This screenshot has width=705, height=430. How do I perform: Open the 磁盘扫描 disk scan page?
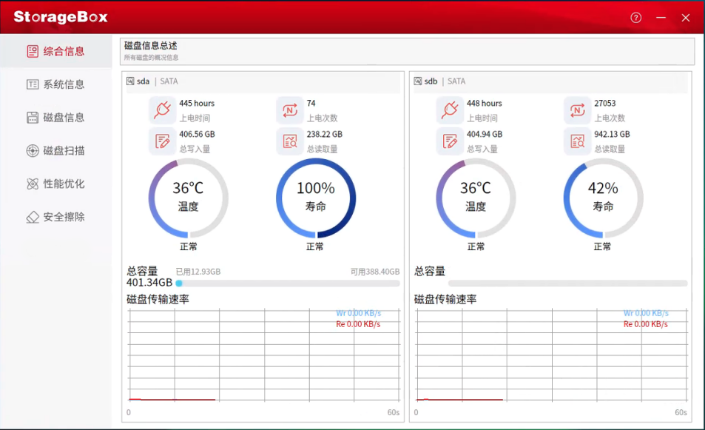pyautogui.click(x=56, y=151)
